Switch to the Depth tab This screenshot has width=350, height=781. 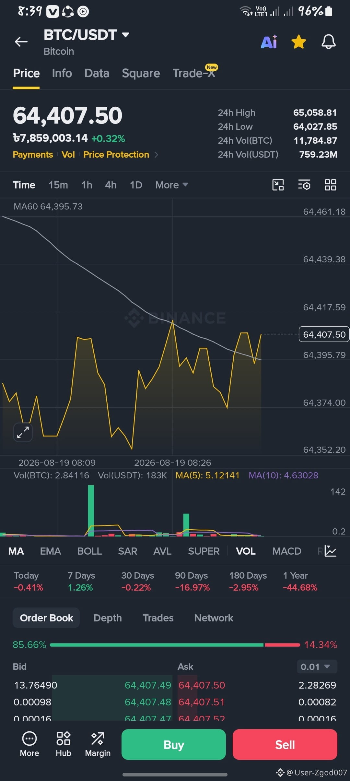108,618
